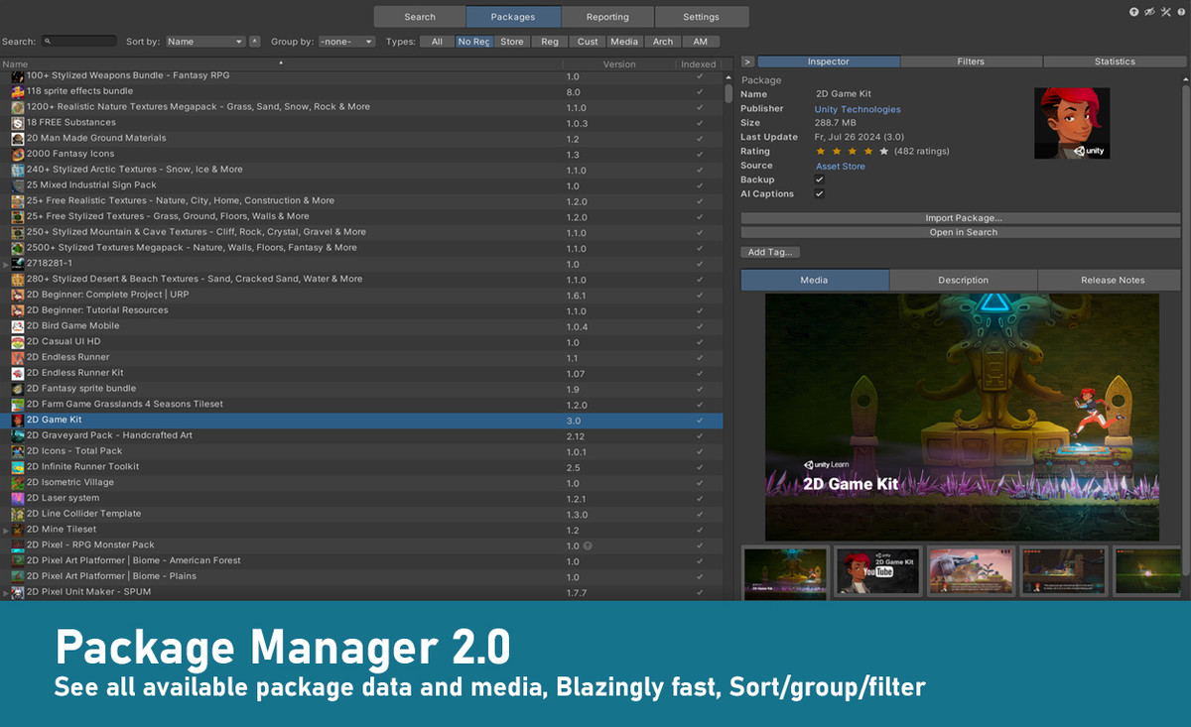The height and width of the screenshot is (727, 1191).
Task: Click the 2000 Fantasy Icons package icon
Action: [x=18, y=155]
